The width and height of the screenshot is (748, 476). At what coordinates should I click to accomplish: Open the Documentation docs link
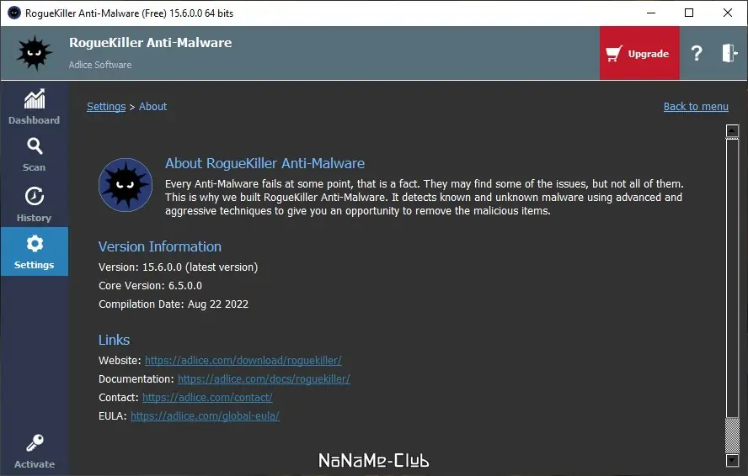[x=264, y=378]
